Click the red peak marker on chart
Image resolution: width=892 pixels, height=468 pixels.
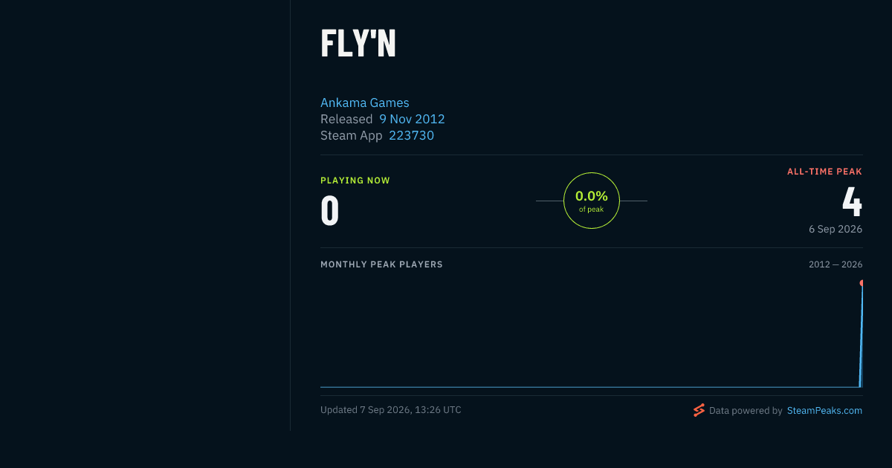(x=862, y=283)
